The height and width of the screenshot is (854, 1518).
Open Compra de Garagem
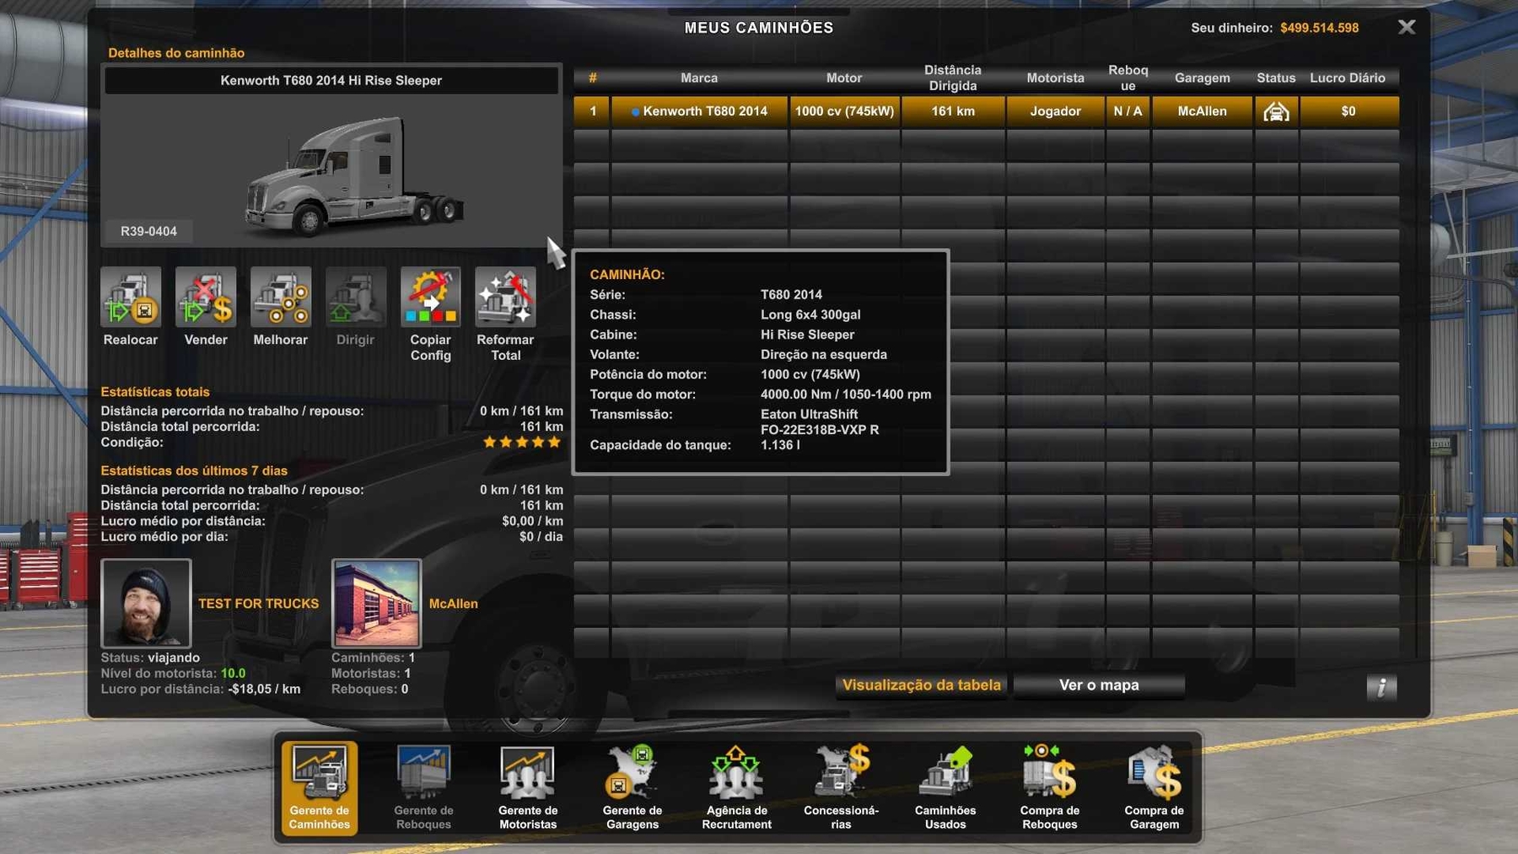point(1154,787)
